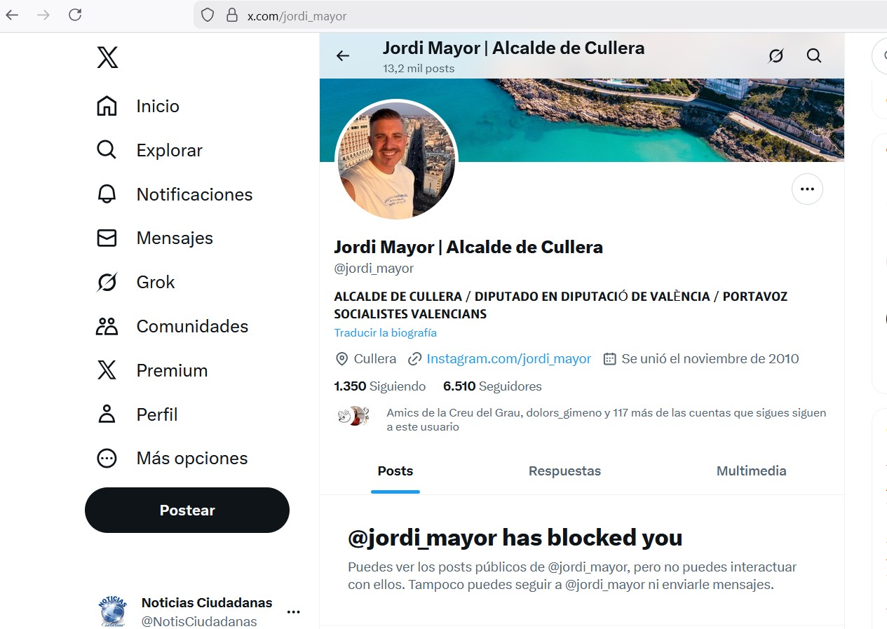Click Traducir la biografía
Screen dimensions: 887x629
(x=385, y=333)
